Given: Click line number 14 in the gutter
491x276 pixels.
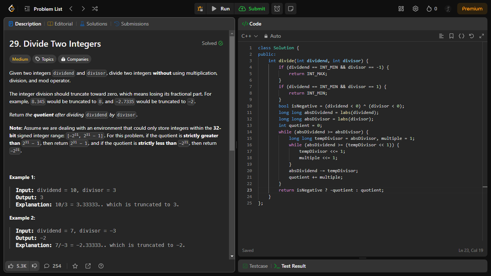Looking at the screenshot, I should pos(250,132).
